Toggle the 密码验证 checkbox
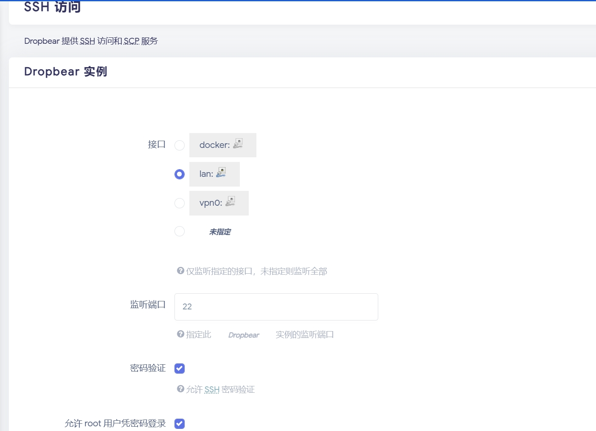 [x=180, y=369]
